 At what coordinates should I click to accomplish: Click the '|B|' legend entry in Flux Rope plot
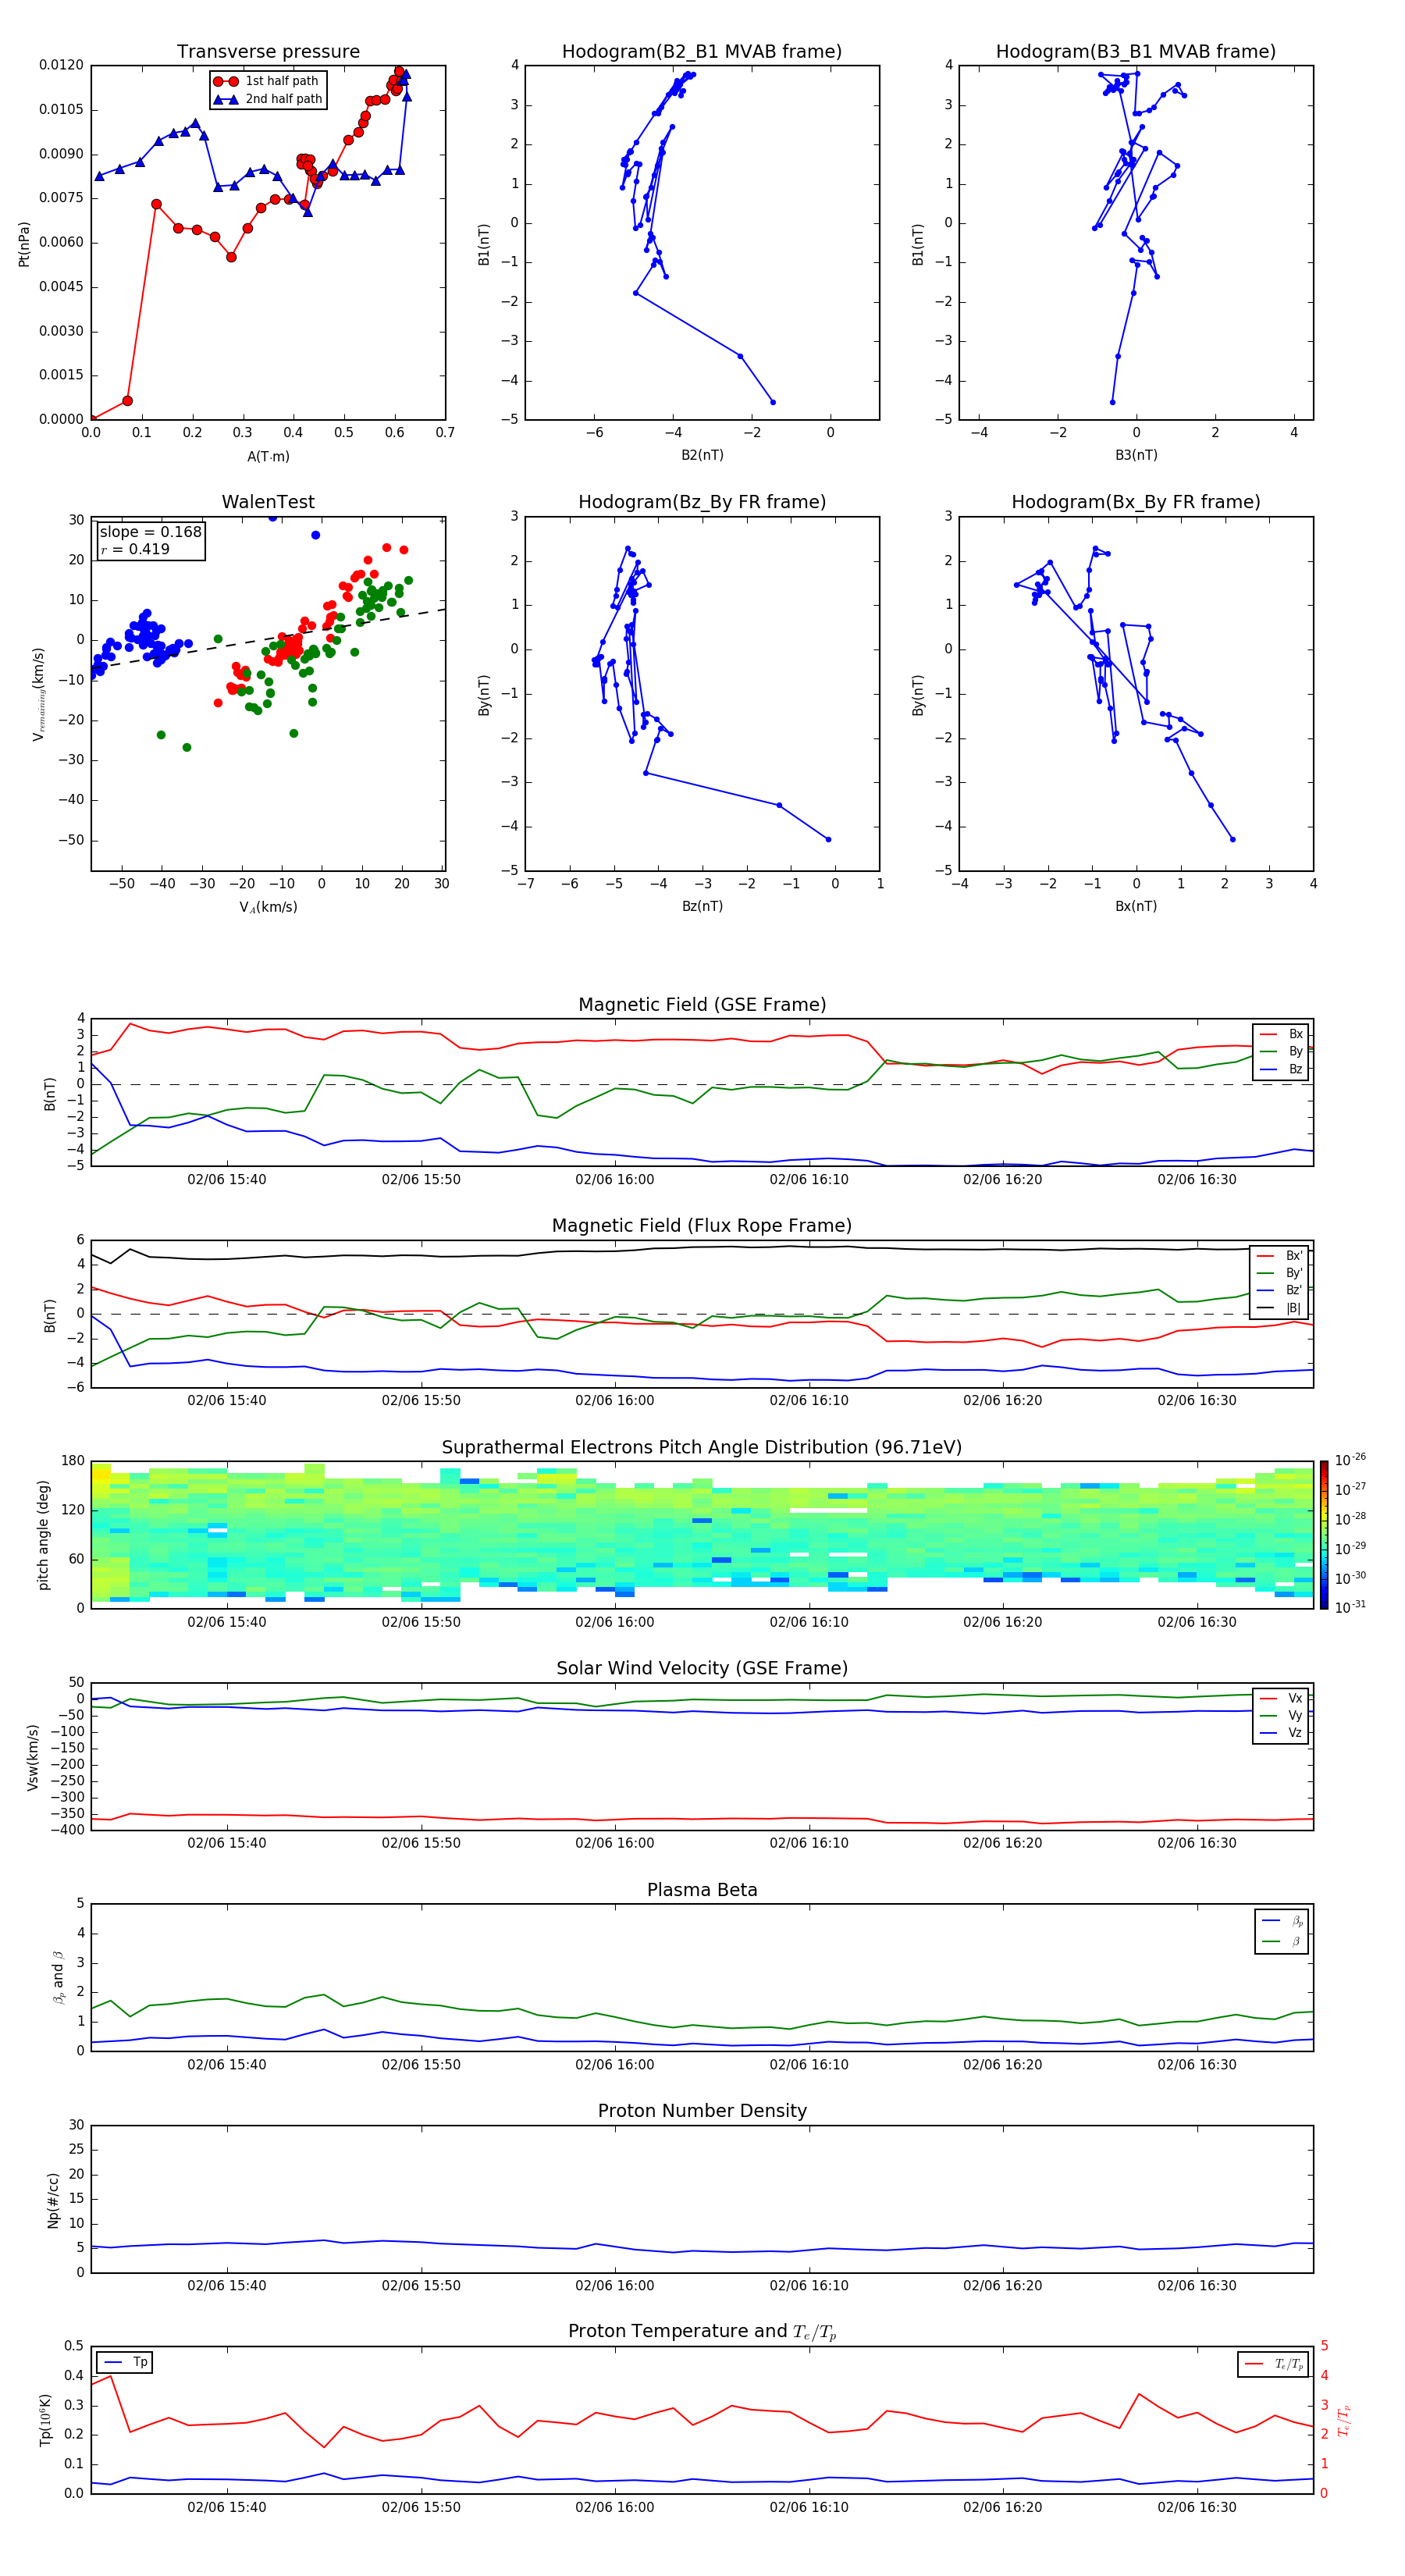pyautogui.click(x=1280, y=1308)
